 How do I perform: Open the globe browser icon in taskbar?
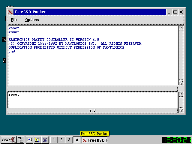point(45,140)
